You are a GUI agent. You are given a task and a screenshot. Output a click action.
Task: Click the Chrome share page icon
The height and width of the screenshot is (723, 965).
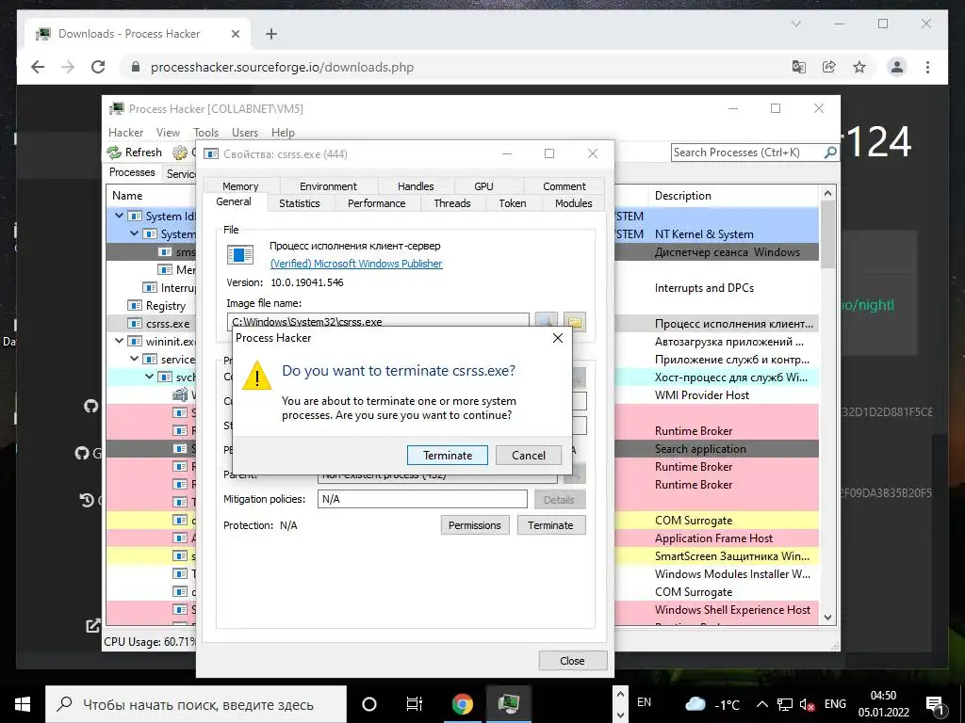pyautogui.click(x=829, y=67)
